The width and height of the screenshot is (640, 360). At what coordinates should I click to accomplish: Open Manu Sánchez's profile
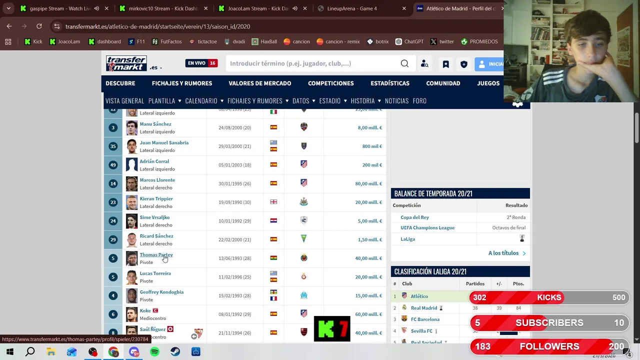pyautogui.click(x=155, y=124)
